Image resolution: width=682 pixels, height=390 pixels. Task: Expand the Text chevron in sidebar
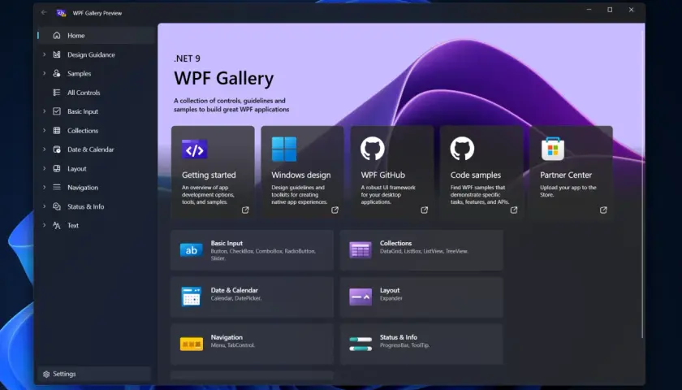[44, 226]
